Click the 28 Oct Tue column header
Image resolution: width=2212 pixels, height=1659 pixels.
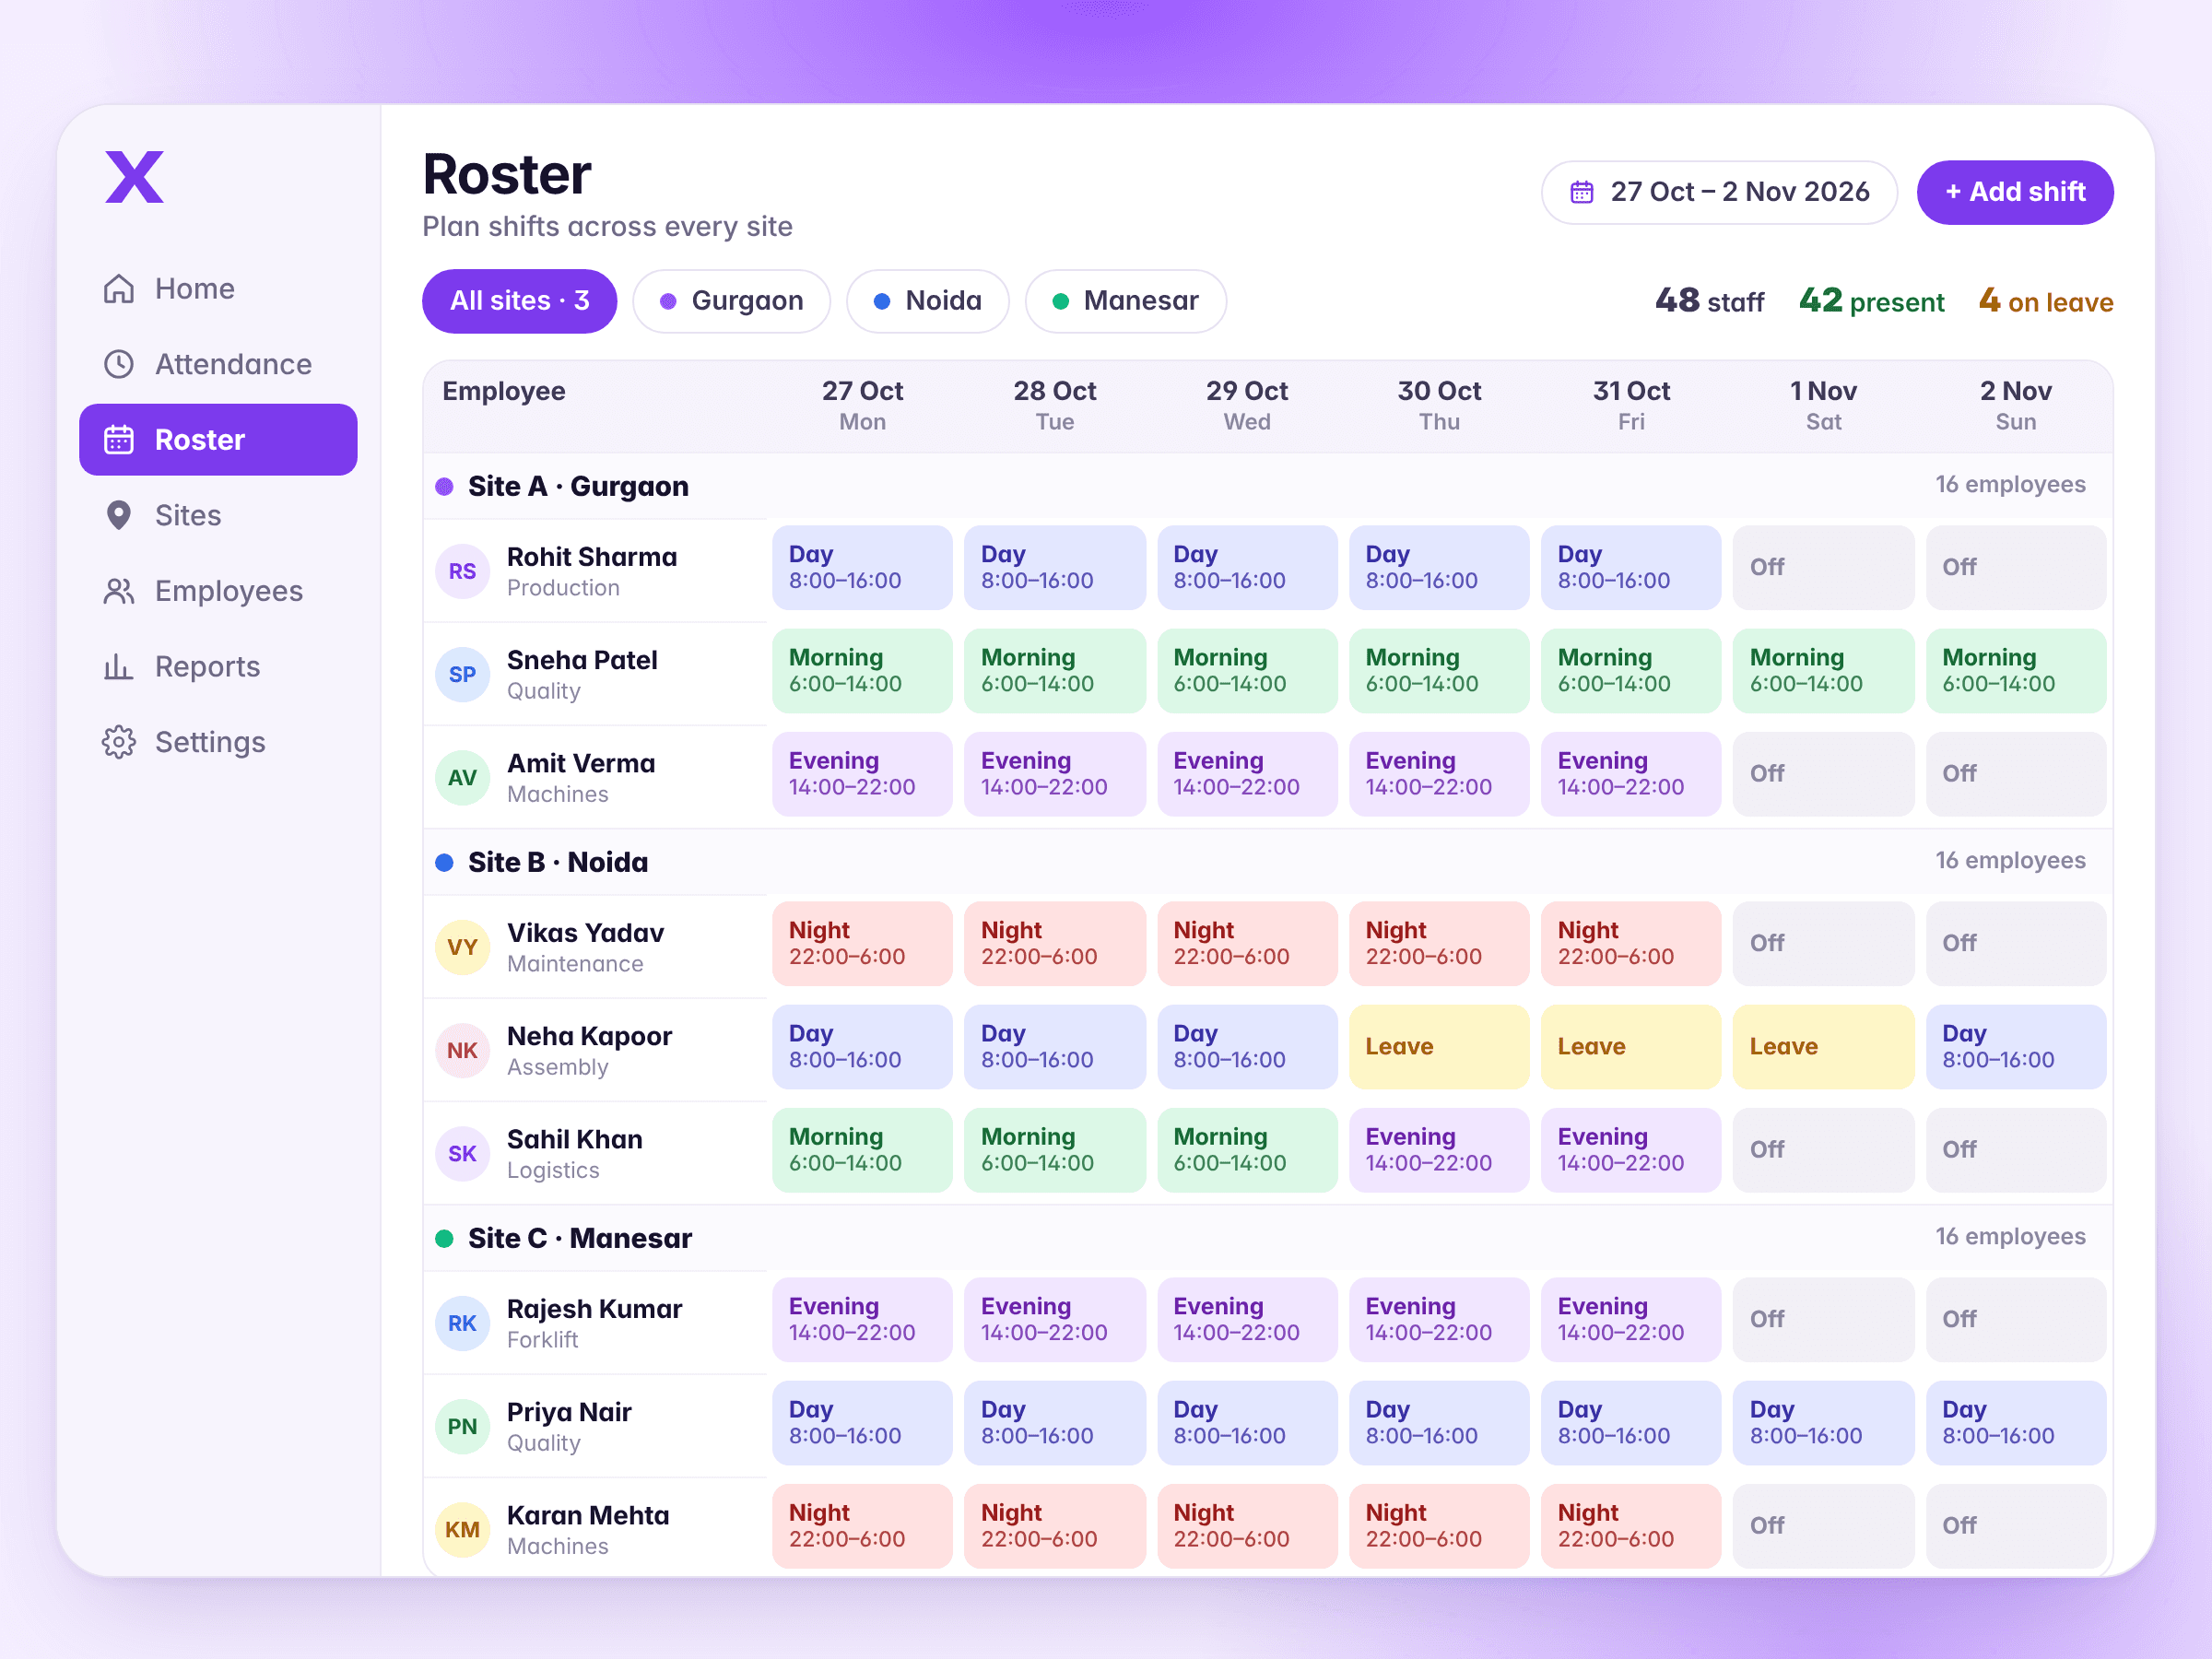(1054, 405)
